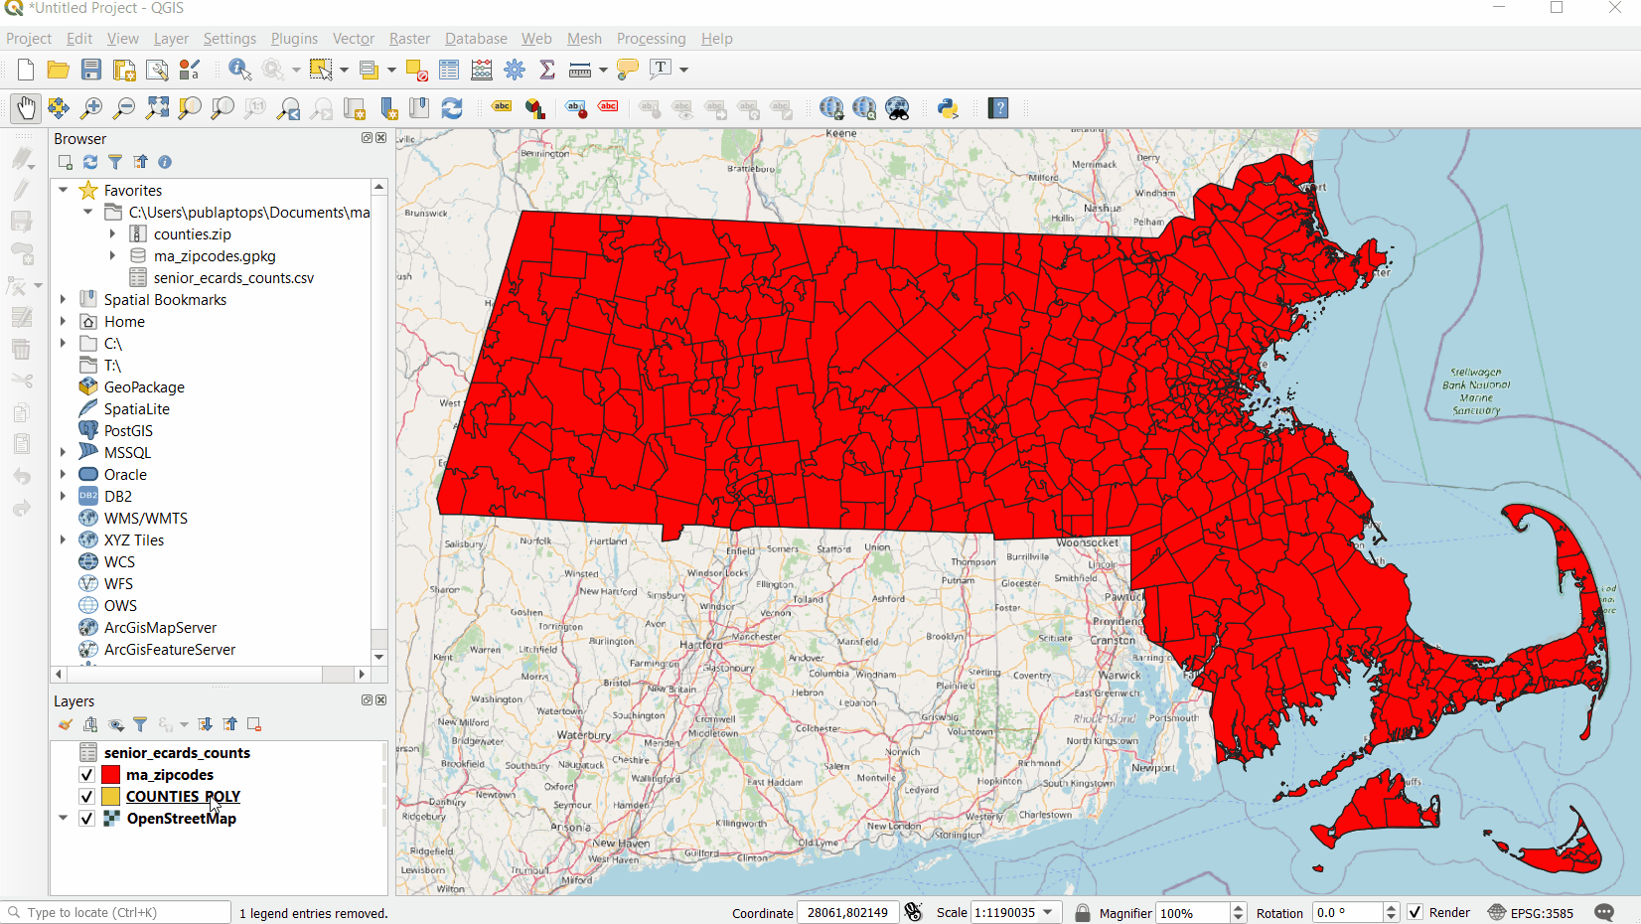Toggle COUNTIES_POLY layer visibility checkbox

coord(86,797)
